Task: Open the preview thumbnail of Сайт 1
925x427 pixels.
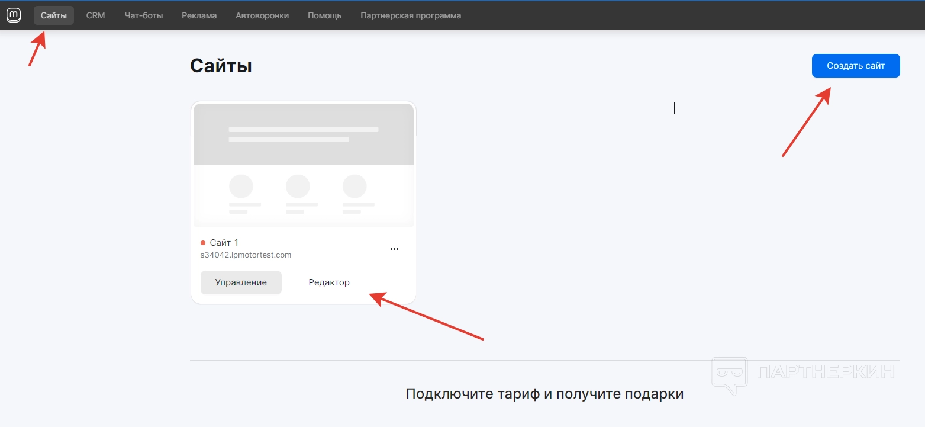Action: [304, 165]
